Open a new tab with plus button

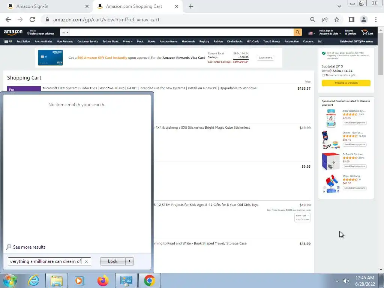pyautogui.click(x=191, y=6)
